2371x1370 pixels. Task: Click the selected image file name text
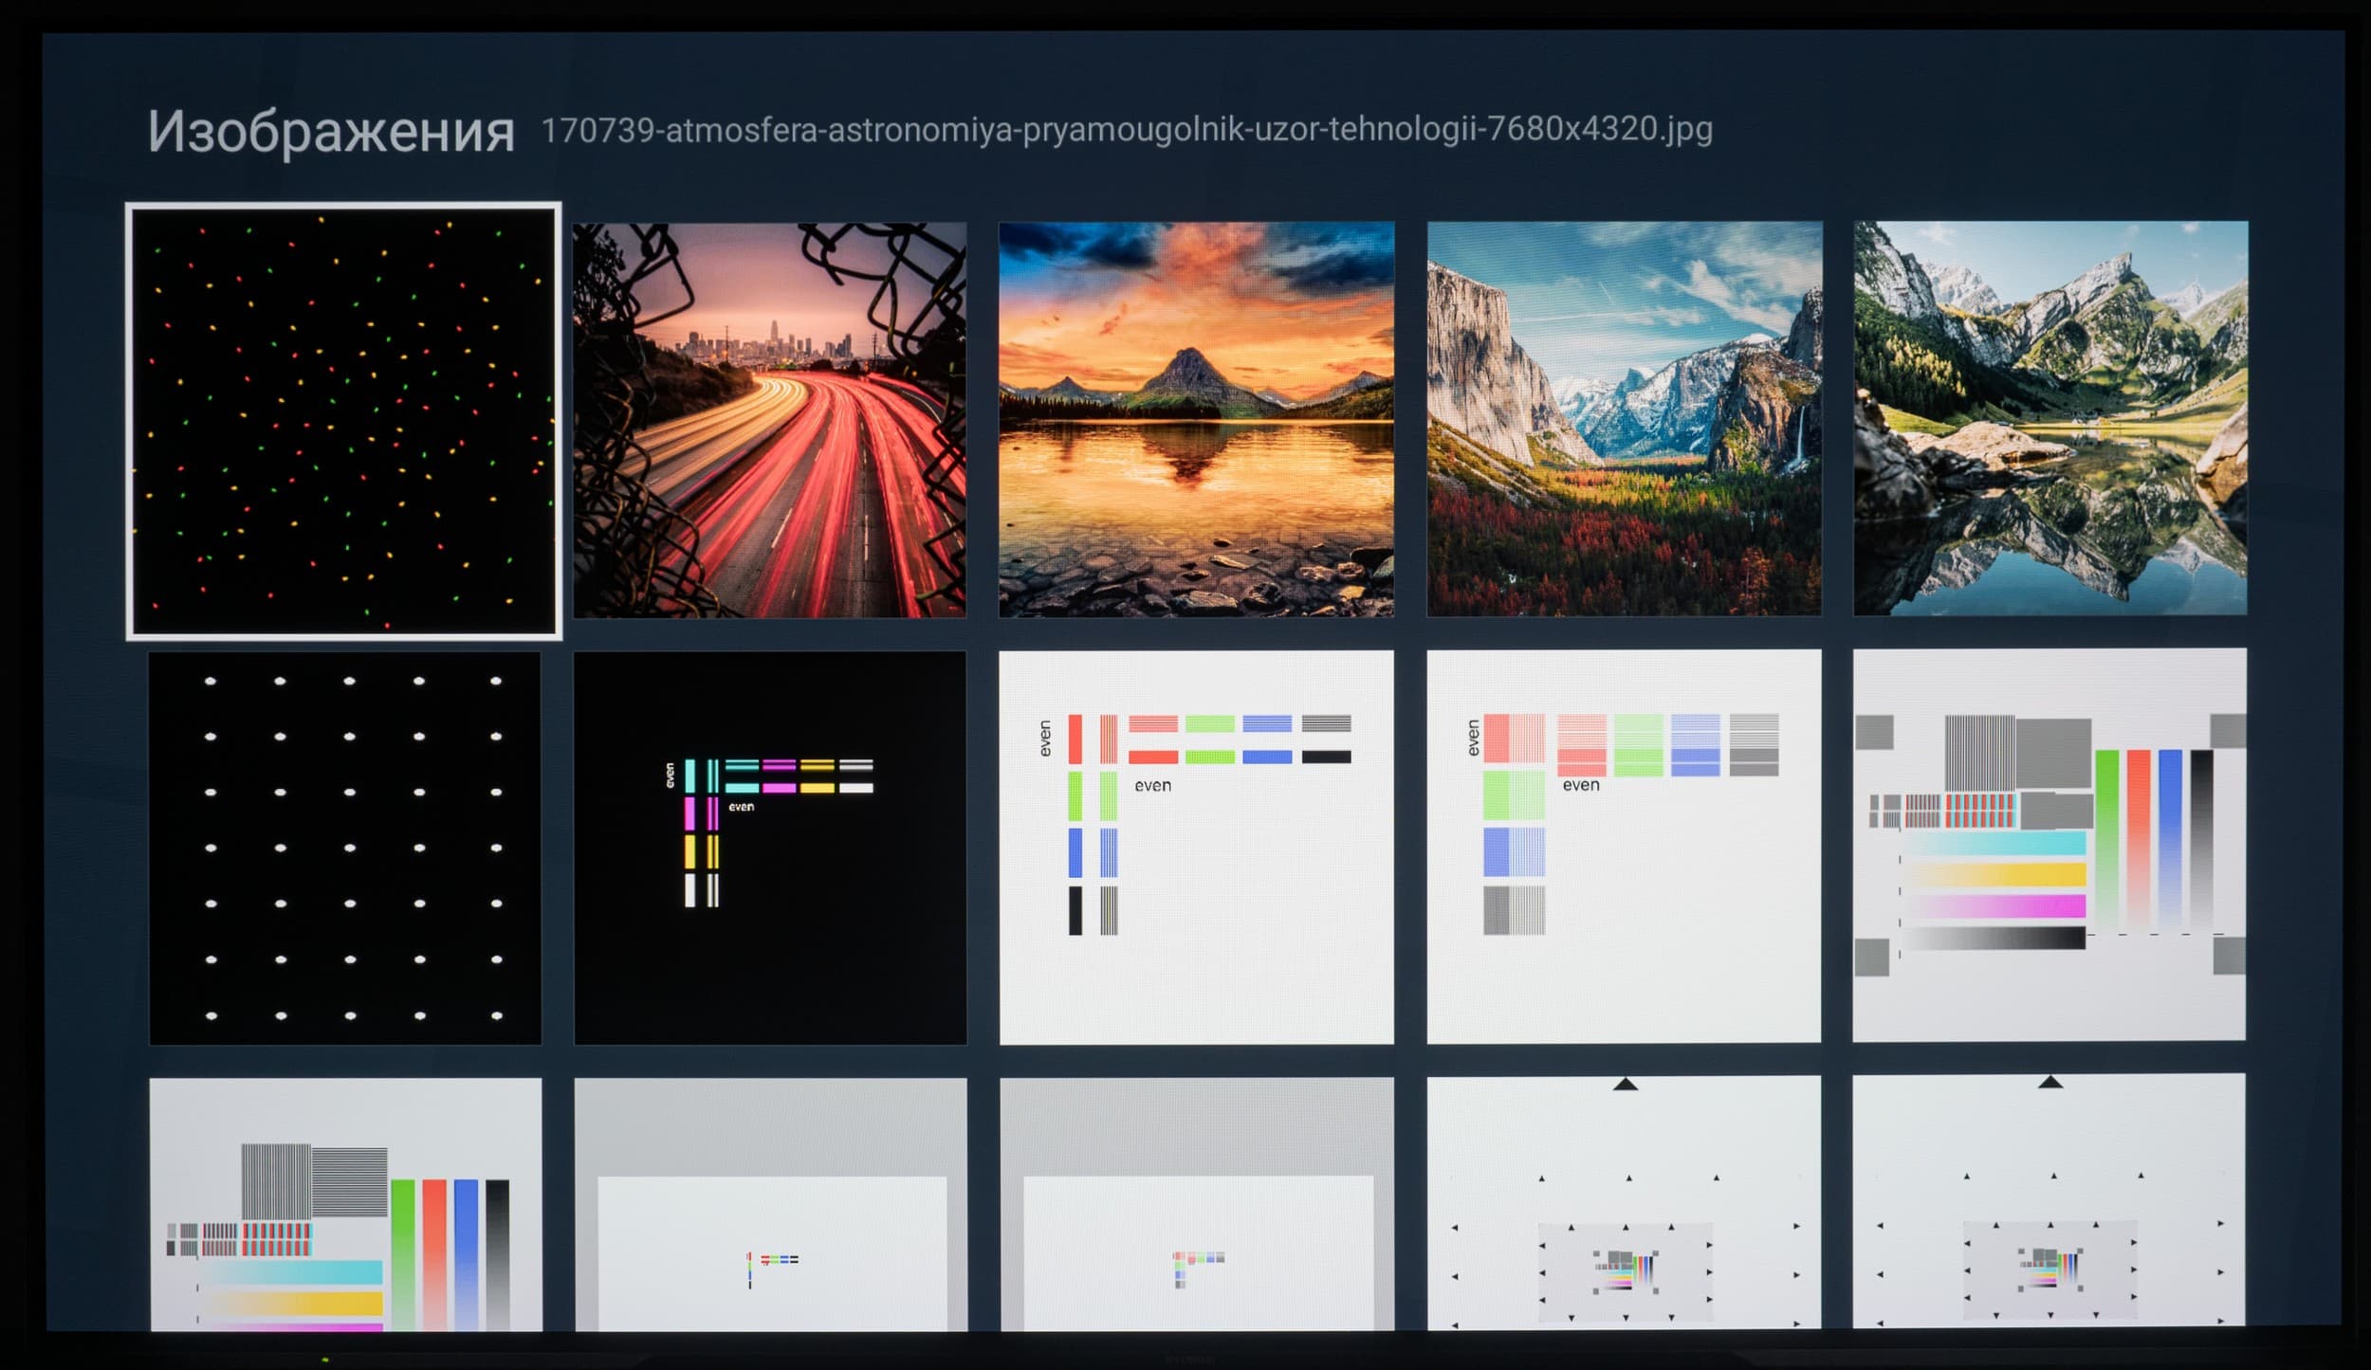(x=1126, y=129)
